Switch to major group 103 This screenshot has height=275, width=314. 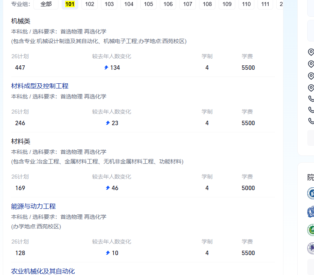pos(109,4)
